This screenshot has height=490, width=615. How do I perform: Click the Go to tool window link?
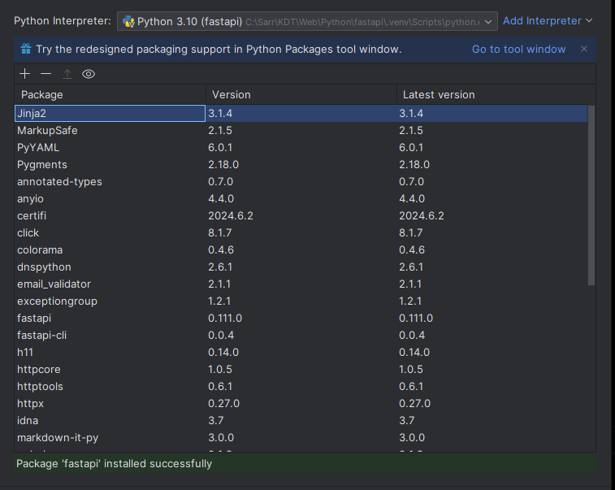(x=518, y=49)
